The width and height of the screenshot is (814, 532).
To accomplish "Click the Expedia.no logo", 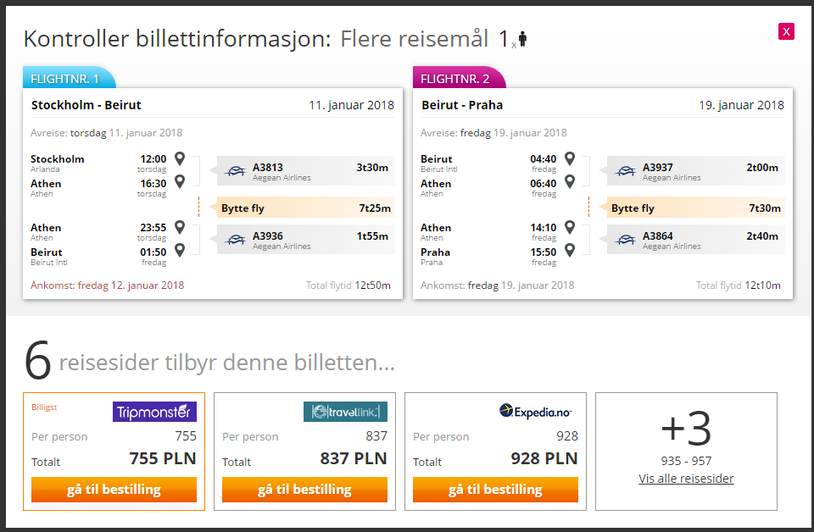I will (535, 411).
